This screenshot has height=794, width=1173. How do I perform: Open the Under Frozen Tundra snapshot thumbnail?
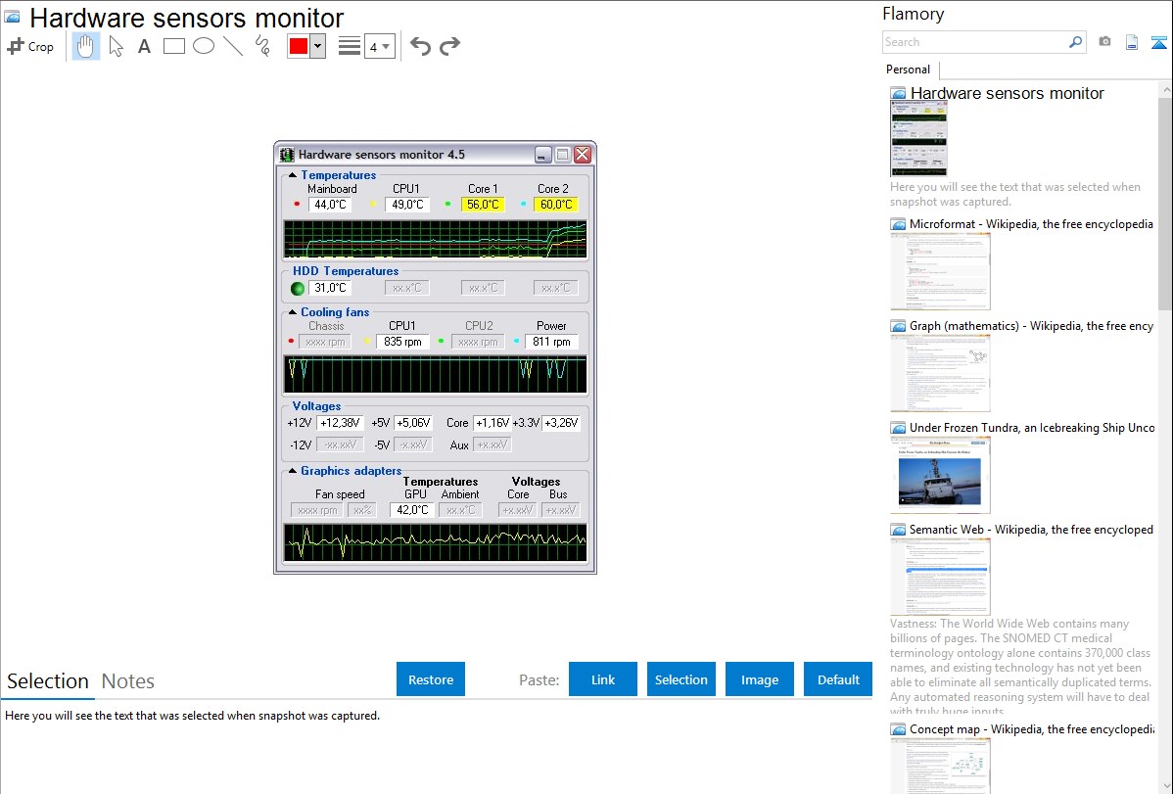[x=940, y=474]
